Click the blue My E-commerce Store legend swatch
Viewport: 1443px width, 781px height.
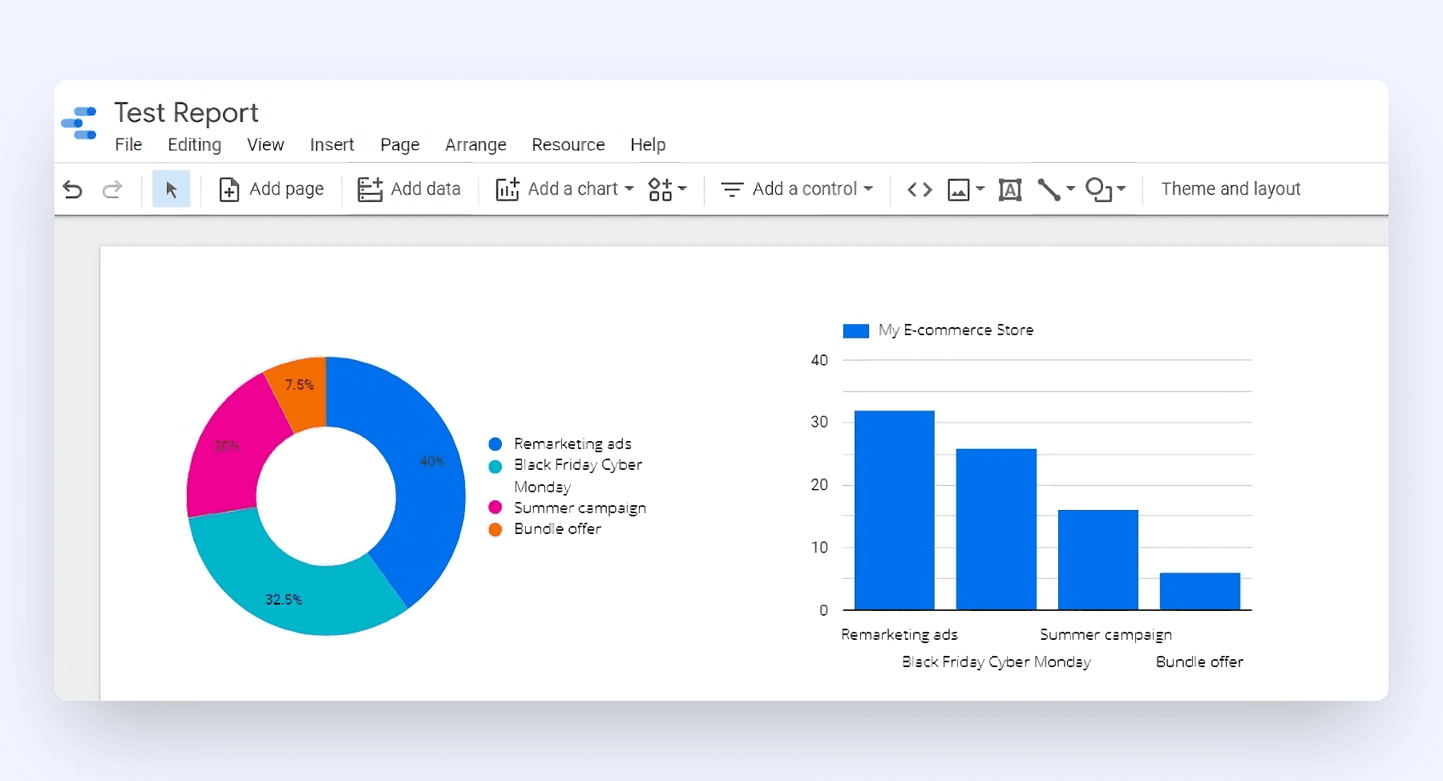coord(856,330)
